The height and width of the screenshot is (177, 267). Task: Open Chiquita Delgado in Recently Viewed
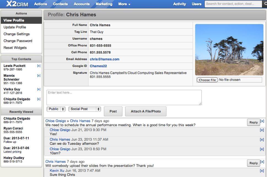pyautogui.click(x=17, y=118)
